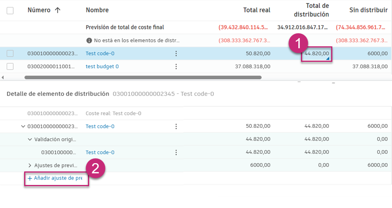Open three-dot menu for Validación original child row
Screen dimensions: 392x208
(x=176, y=152)
